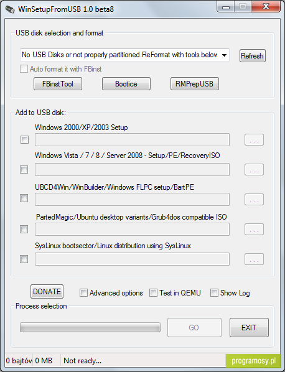Image resolution: width=285 pixels, height=372 pixels.
Task: Close the WinSetupFromUSB window
Action: point(266,6)
